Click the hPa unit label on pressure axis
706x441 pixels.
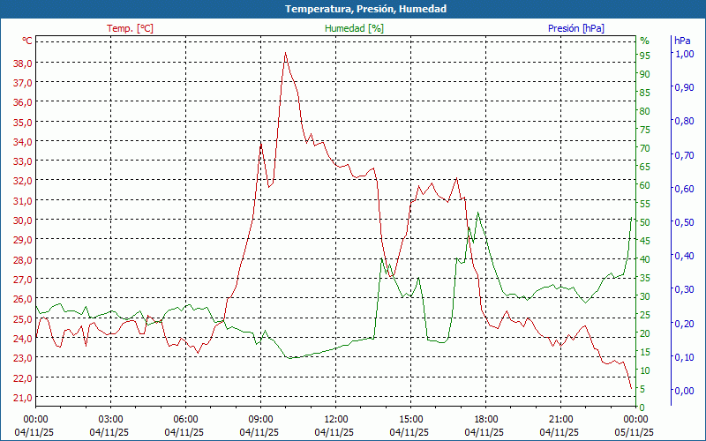point(682,41)
